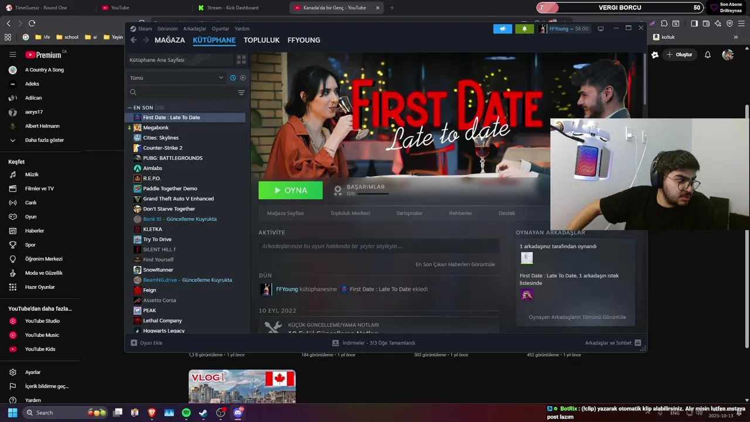Open the Arkadaşlar menu
This screenshot has width=750, height=422.
195,29
